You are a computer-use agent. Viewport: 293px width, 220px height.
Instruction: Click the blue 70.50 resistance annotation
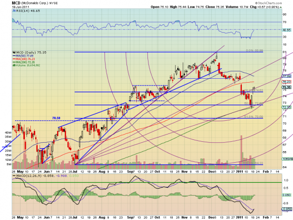pyautogui.click(x=56, y=118)
